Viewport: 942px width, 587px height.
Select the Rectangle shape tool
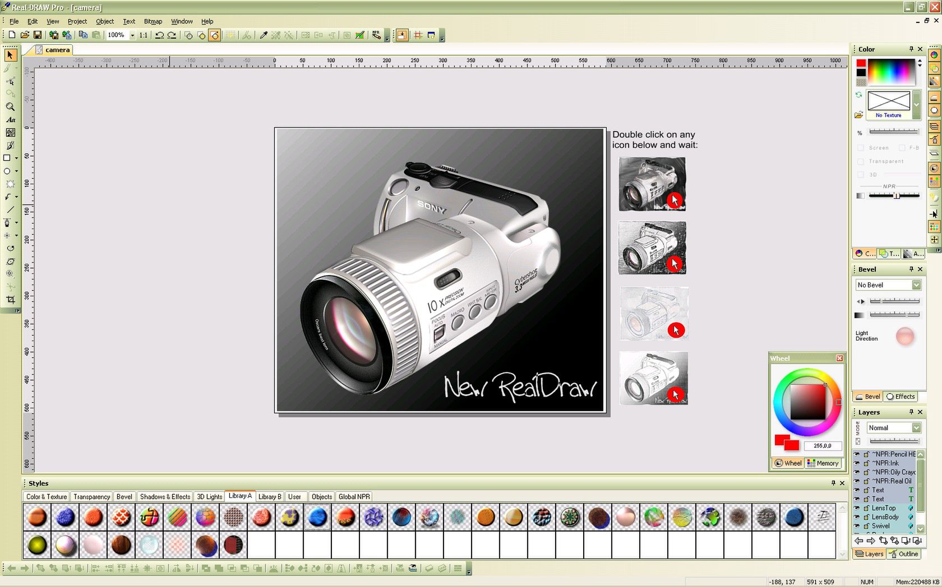[x=8, y=158]
